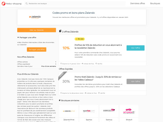The image size is (163, 122).
Task: Click the search magnifier icon
Action: pyautogui.click(x=26, y=3)
